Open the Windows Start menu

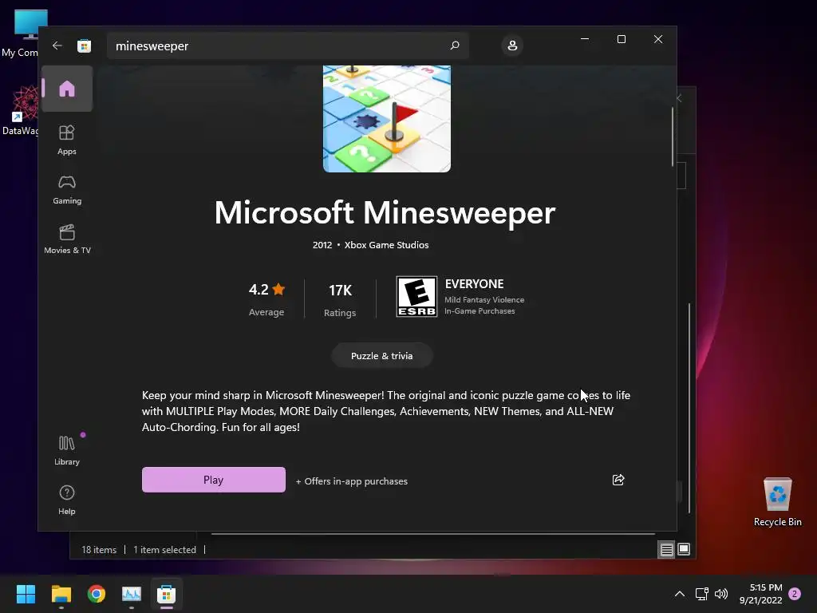[x=26, y=594]
